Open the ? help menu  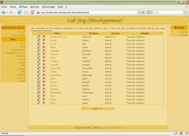click(66, 7)
